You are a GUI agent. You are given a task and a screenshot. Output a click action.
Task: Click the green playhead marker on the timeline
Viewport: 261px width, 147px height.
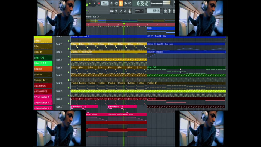click(124, 24)
